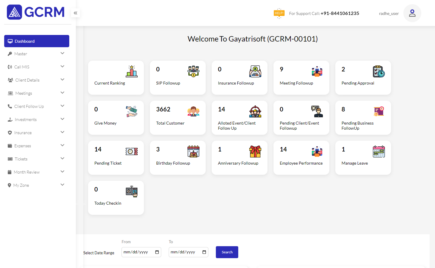The image size is (435, 268).
Task: Click the Manage Leave calendar icon
Action: tap(379, 151)
